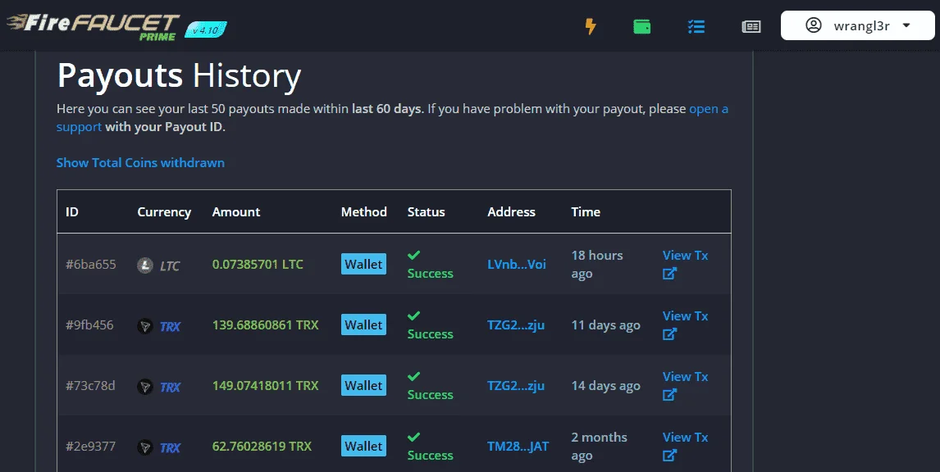Open the newspaper icon in header
Screen dimensions: 940x472
(x=751, y=26)
